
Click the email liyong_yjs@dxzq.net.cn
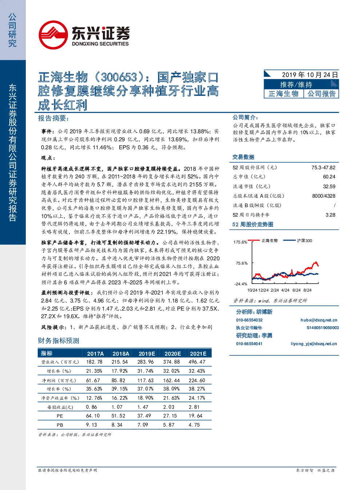coord(314,344)
